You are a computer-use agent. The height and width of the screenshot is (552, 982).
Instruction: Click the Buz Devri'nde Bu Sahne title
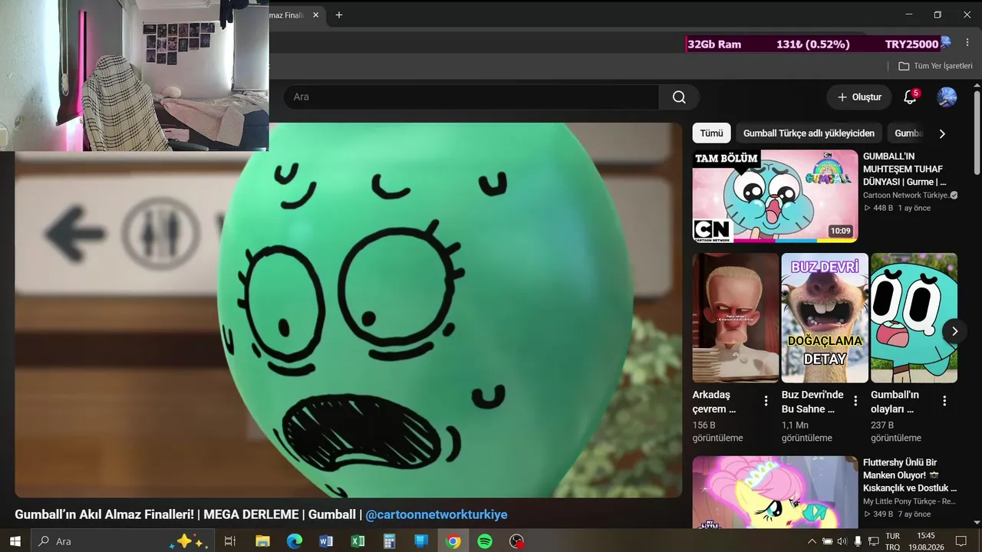click(x=812, y=402)
